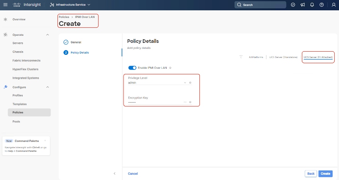Open the user profile icon
The image size is (339, 180).
pos(333,5)
